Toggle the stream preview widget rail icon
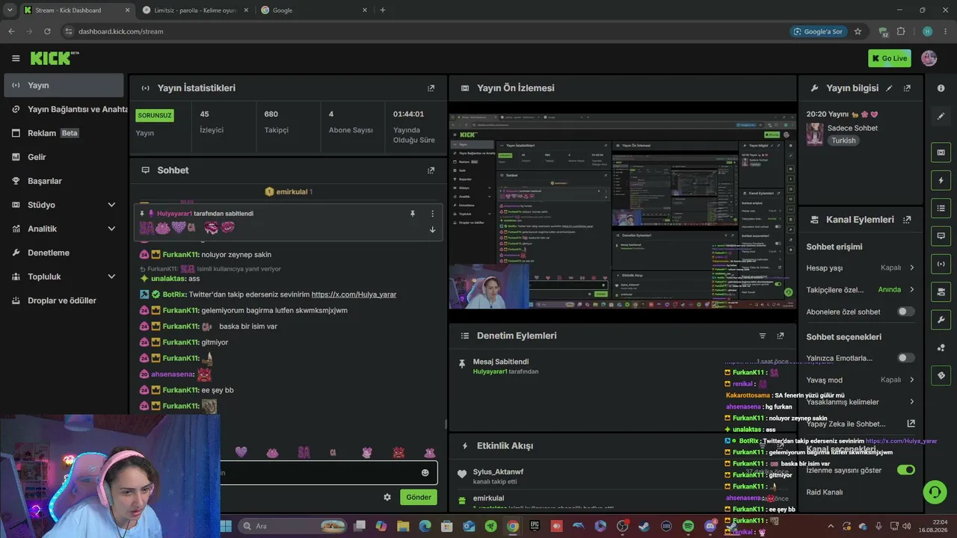 (x=941, y=152)
